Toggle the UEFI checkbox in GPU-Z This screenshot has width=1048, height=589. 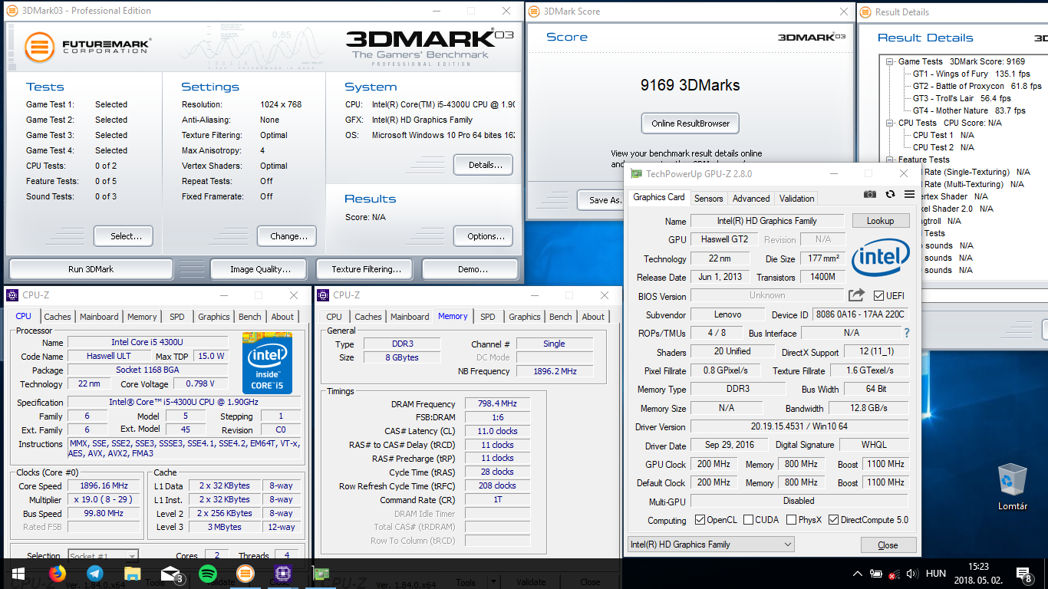878,296
